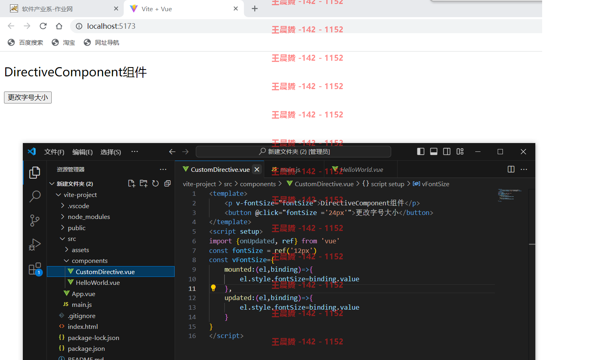Click VS Code command center search box
The width and height of the screenshot is (615, 360).
click(293, 151)
